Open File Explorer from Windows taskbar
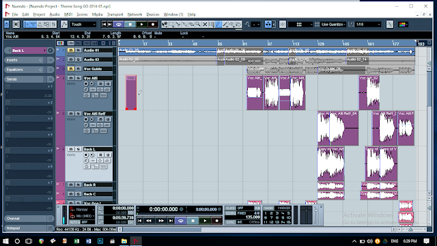The image size is (437, 246). tap(124, 241)
